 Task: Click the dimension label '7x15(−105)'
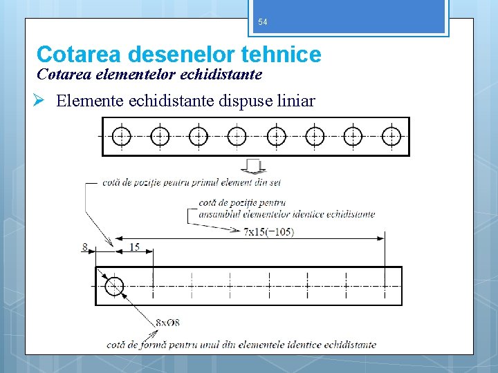[268, 232]
